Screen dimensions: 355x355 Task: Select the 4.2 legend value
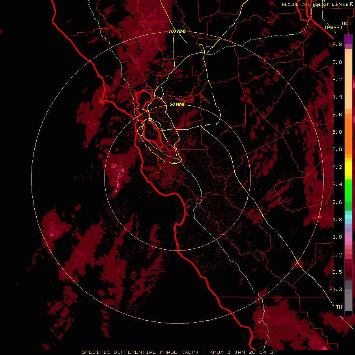(337, 167)
